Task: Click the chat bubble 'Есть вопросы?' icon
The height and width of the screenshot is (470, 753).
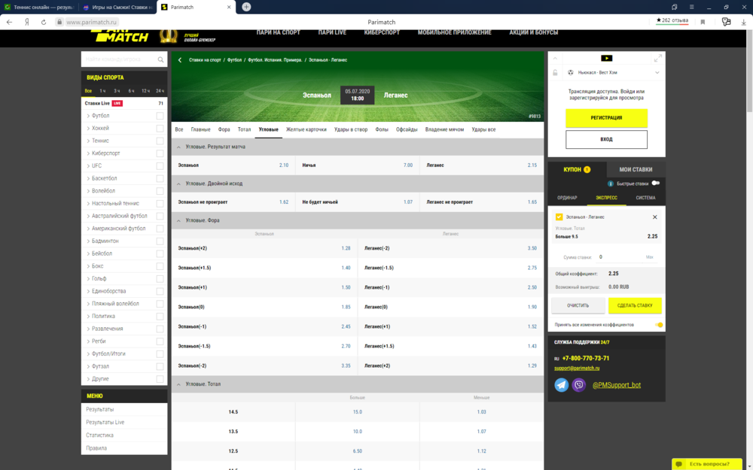Action: (679, 464)
